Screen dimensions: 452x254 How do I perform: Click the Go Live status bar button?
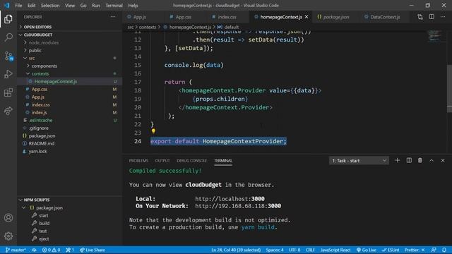(367, 250)
